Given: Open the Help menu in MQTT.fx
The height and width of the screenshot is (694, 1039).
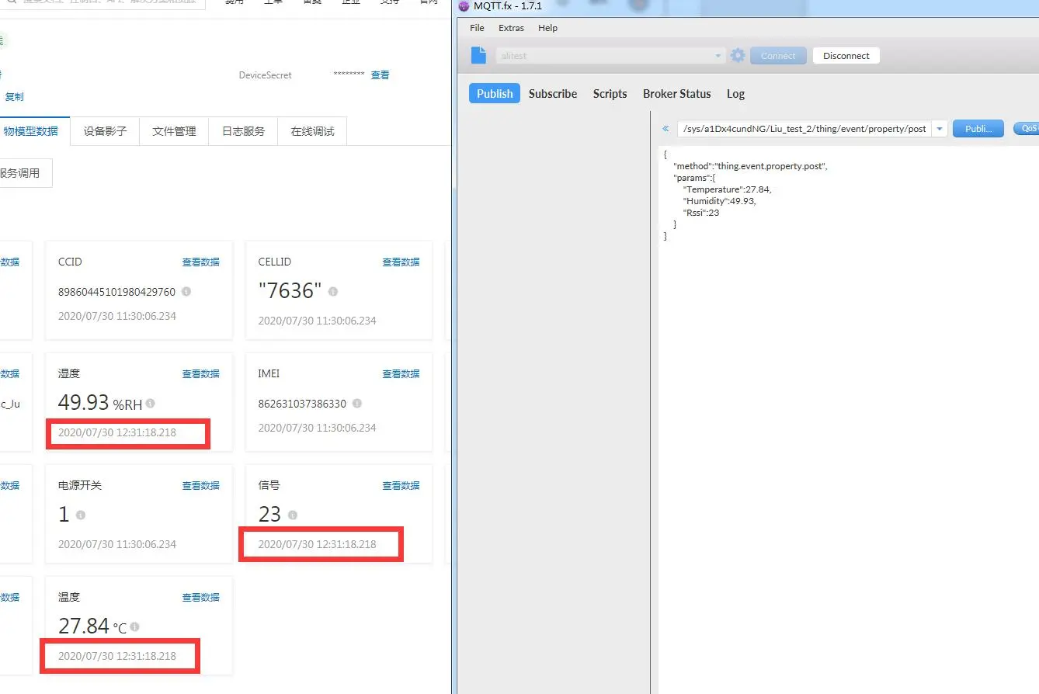Looking at the screenshot, I should click(547, 28).
